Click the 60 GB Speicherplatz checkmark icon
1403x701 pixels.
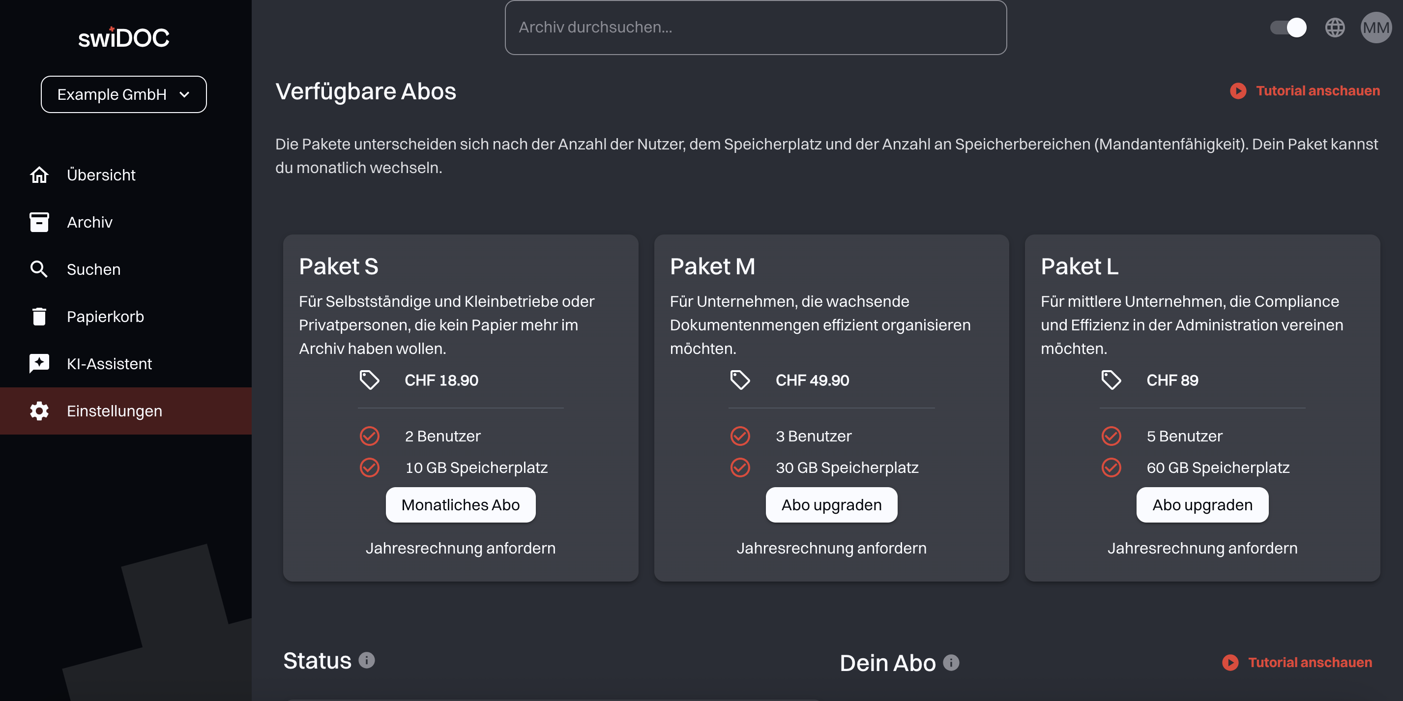tap(1111, 467)
